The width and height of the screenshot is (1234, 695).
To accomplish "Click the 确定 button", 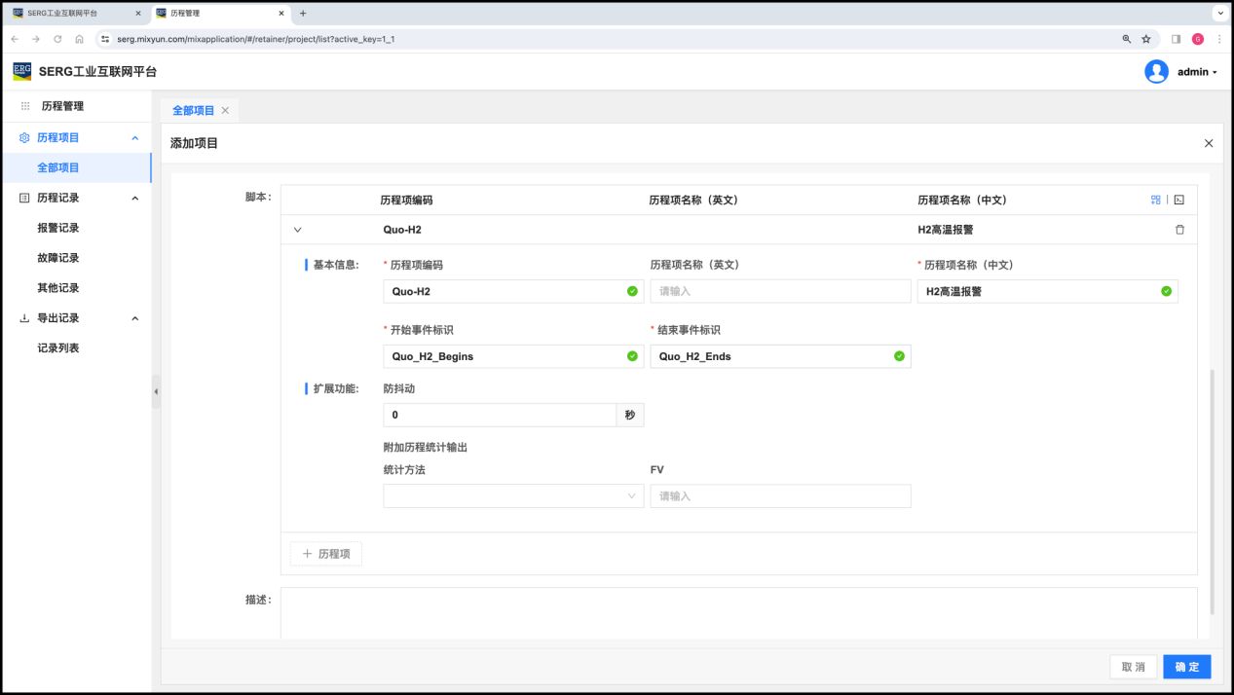I will [x=1186, y=667].
